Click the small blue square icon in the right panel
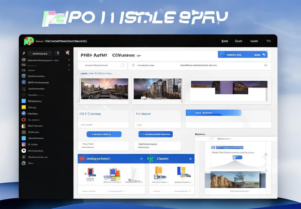The height and width of the screenshot is (209, 301). click(213, 147)
